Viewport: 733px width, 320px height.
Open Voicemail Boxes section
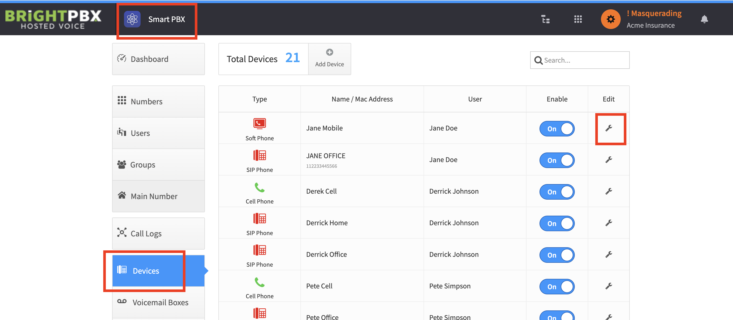click(158, 302)
